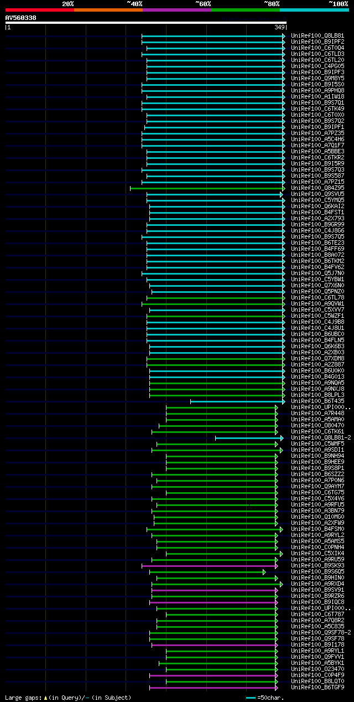Select the UniRef100_B9S587 label

point(317,176)
